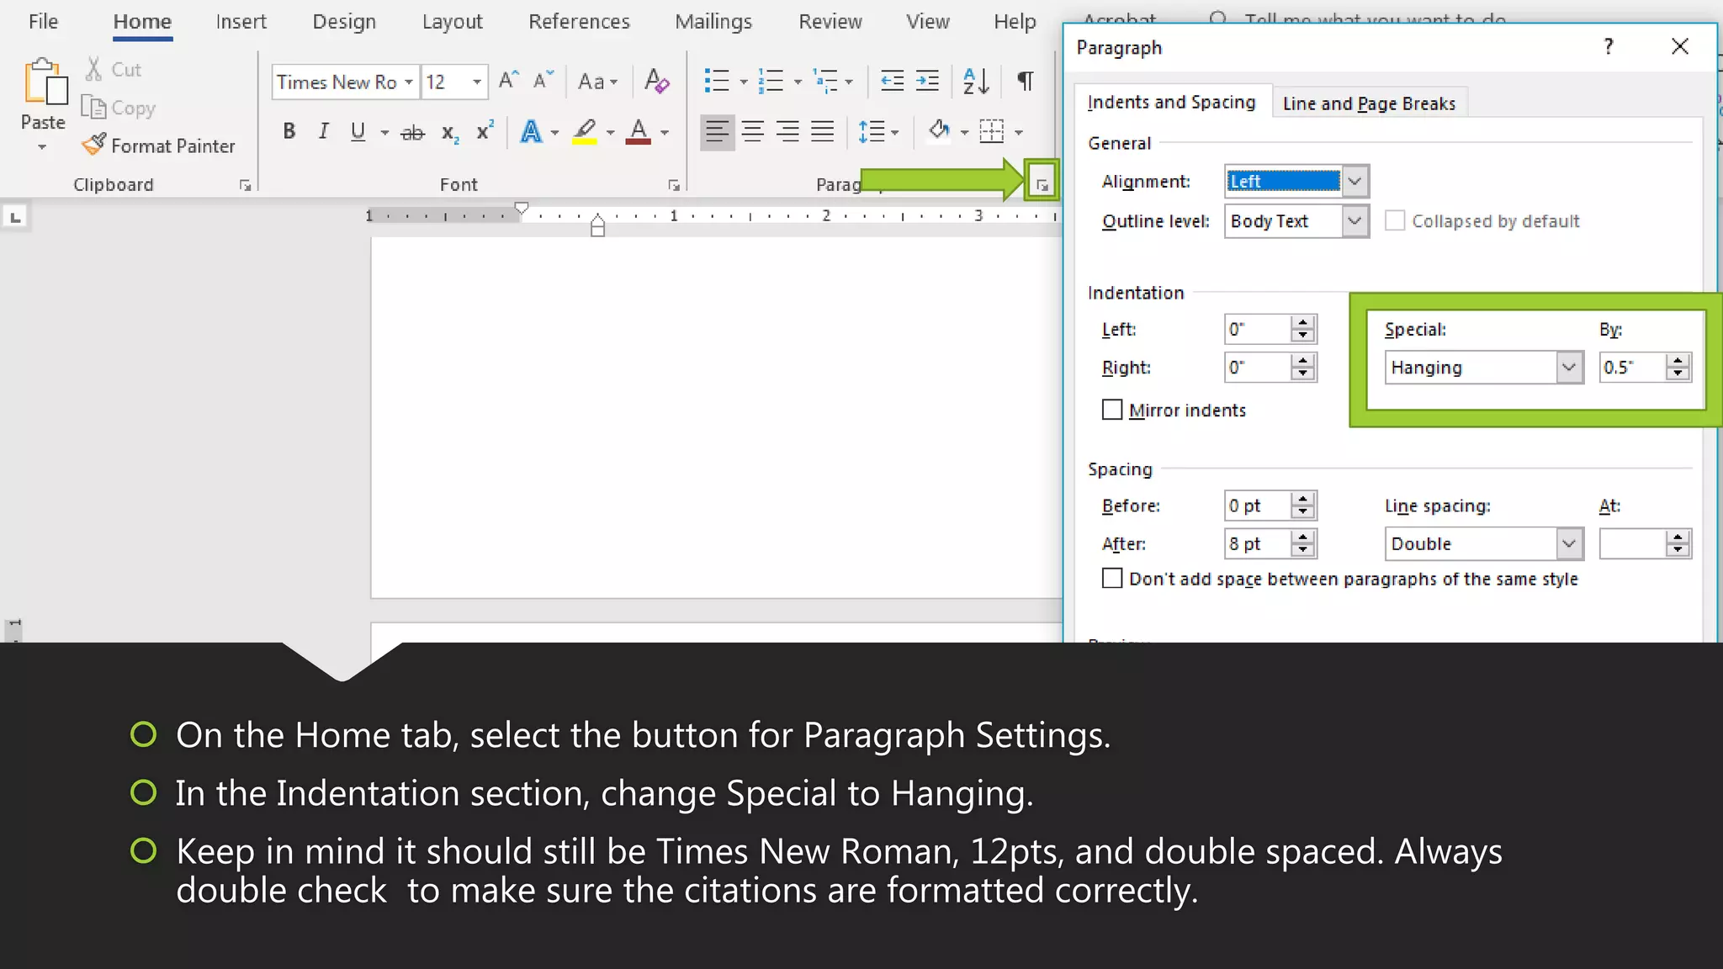Toggle Collapsed by default checkbox
This screenshot has height=969, width=1723.
click(x=1395, y=220)
